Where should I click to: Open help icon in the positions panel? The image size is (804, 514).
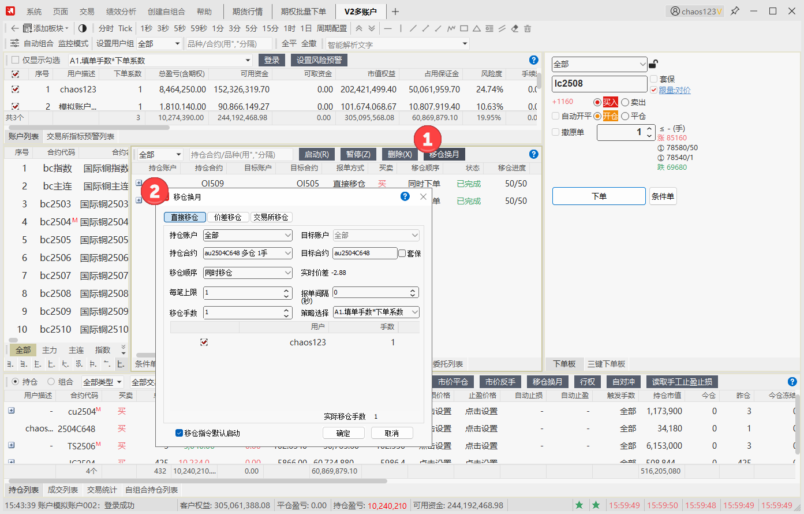tap(792, 382)
